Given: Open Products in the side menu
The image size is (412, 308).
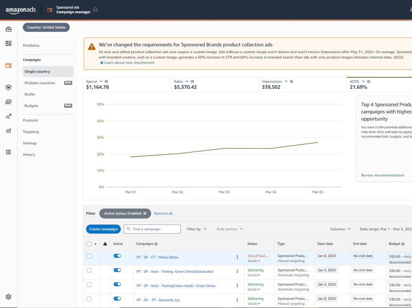Looking at the screenshot, I should tap(30, 120).
